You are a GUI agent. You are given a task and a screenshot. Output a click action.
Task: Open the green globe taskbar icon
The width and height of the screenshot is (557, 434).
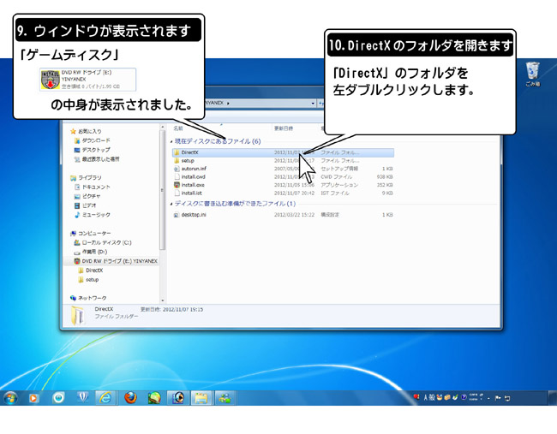[154, 398]
